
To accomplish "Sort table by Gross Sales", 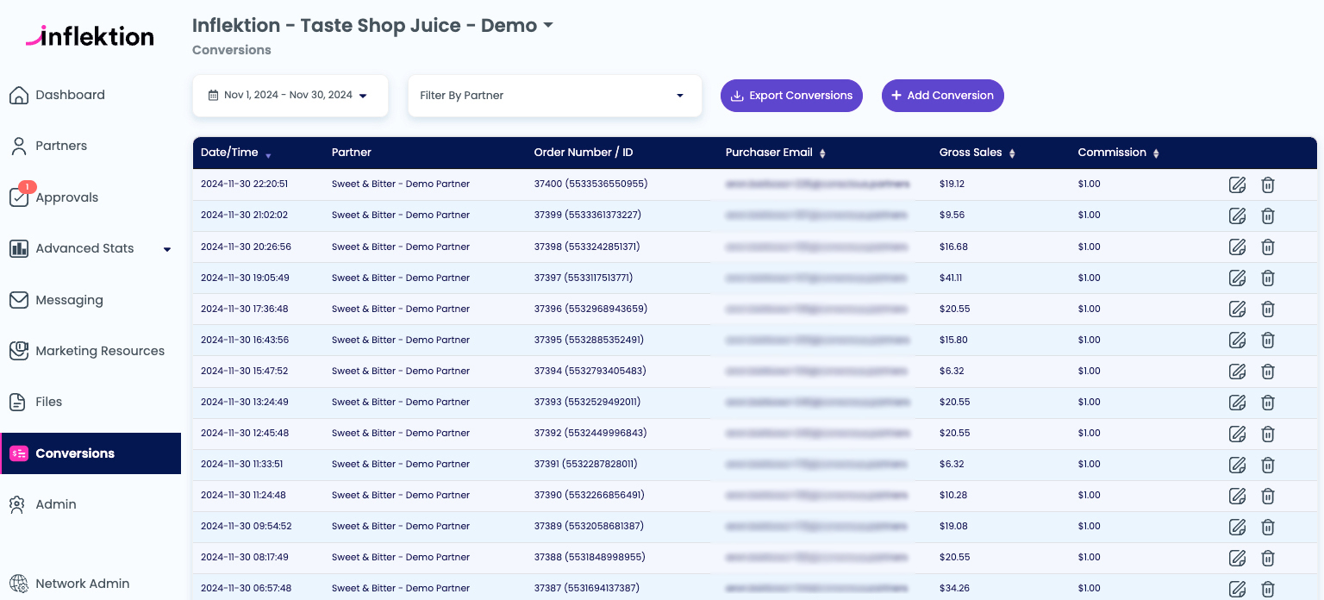I will (x=977, y=153).
